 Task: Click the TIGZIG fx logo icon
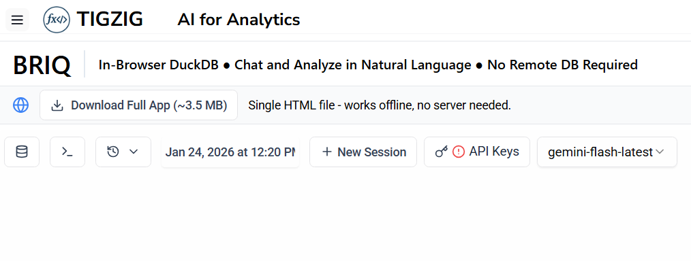57,20
